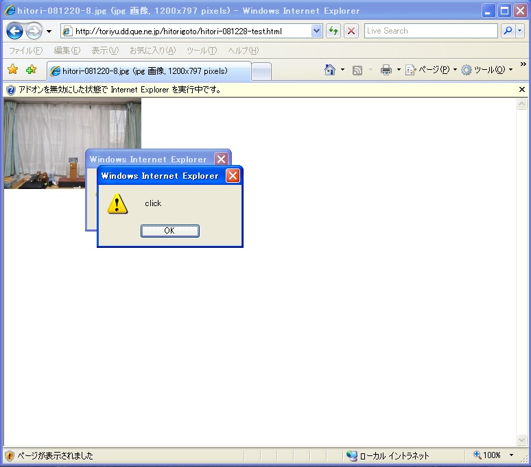Screen dimensions: 531x467
Task: Open the ツール(T) menu in menu bar
Action: coord(202,51)
